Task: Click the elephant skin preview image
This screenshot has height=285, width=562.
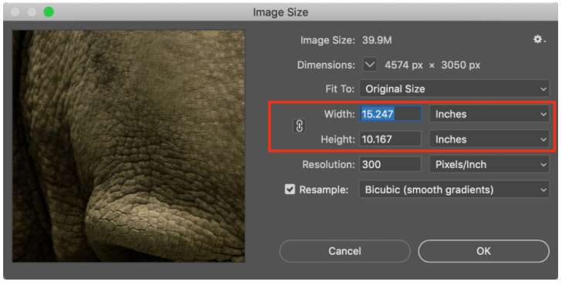Action: pyautogui.click(x=129, y=146)
